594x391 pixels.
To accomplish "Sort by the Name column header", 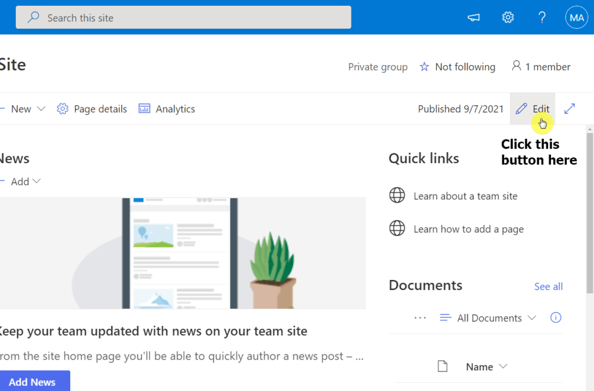I will tap(479, 367).
